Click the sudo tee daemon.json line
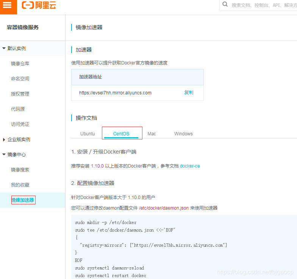297x279 pixels. coord(125,230)
